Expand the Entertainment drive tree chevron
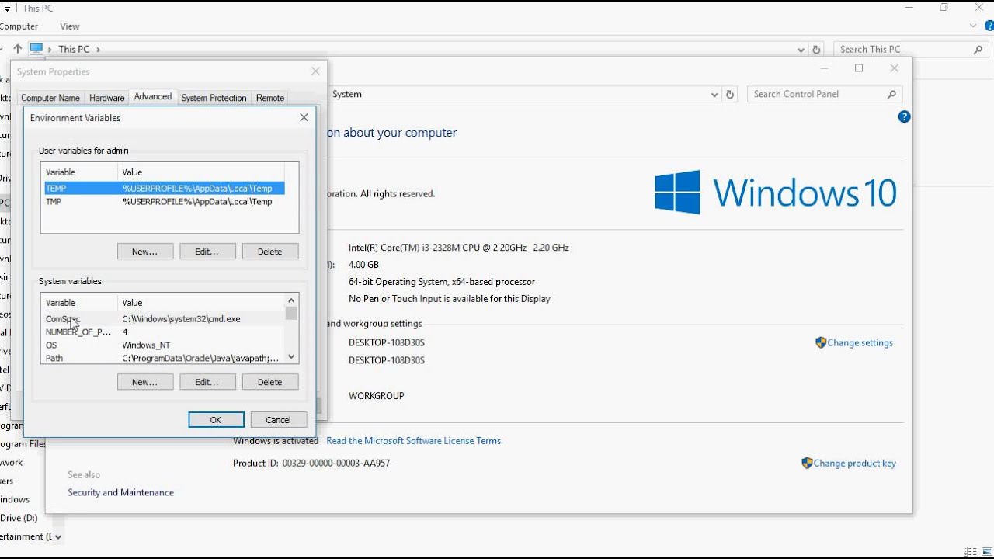The height and width of the screenshot is (559, 994). pos(58,536)
